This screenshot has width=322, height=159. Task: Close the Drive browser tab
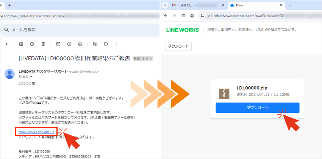coord(281,5)
